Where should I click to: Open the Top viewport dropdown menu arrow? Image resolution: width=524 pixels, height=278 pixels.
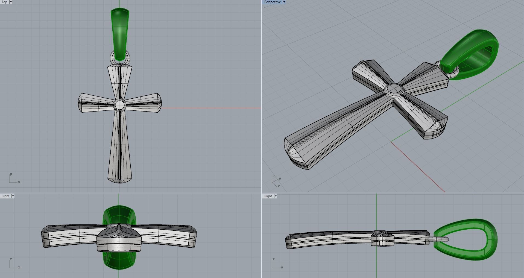coord(11,2)
